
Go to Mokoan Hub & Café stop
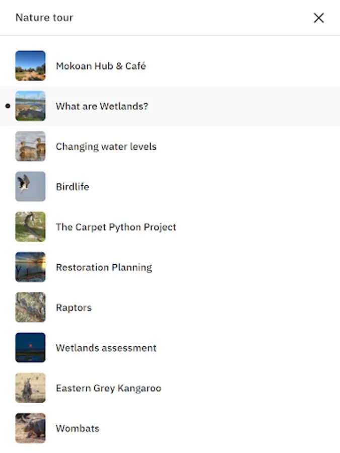click(x=101, y=66)
